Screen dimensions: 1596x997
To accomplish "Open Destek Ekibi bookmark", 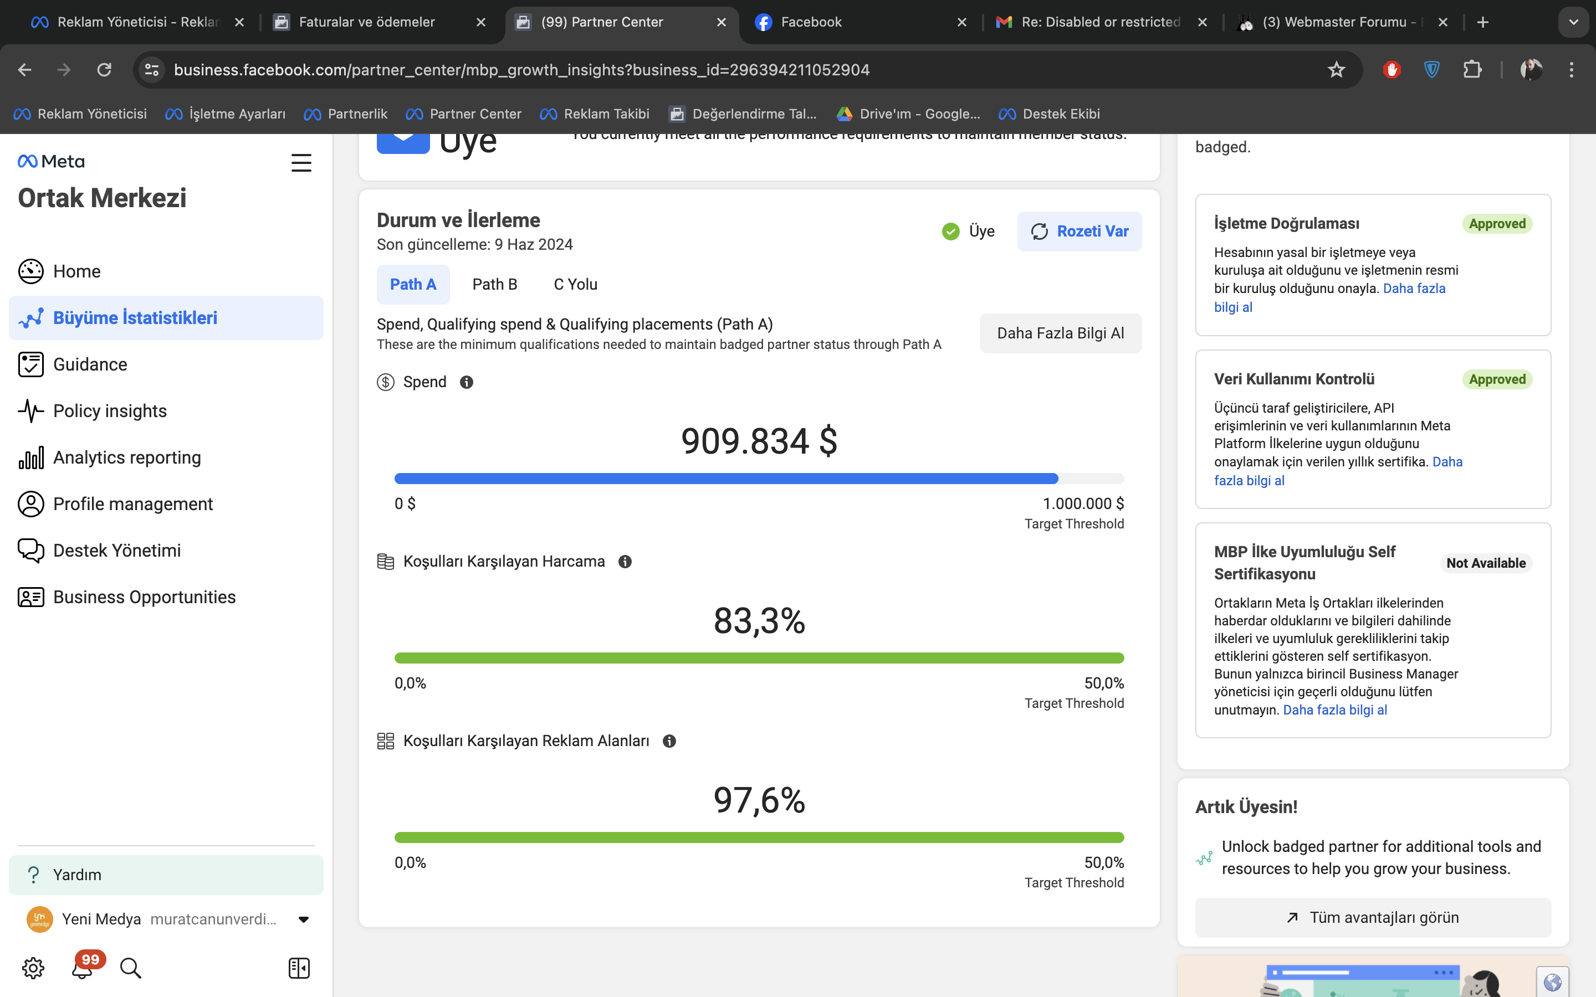I will click(x=1049, y=114).
